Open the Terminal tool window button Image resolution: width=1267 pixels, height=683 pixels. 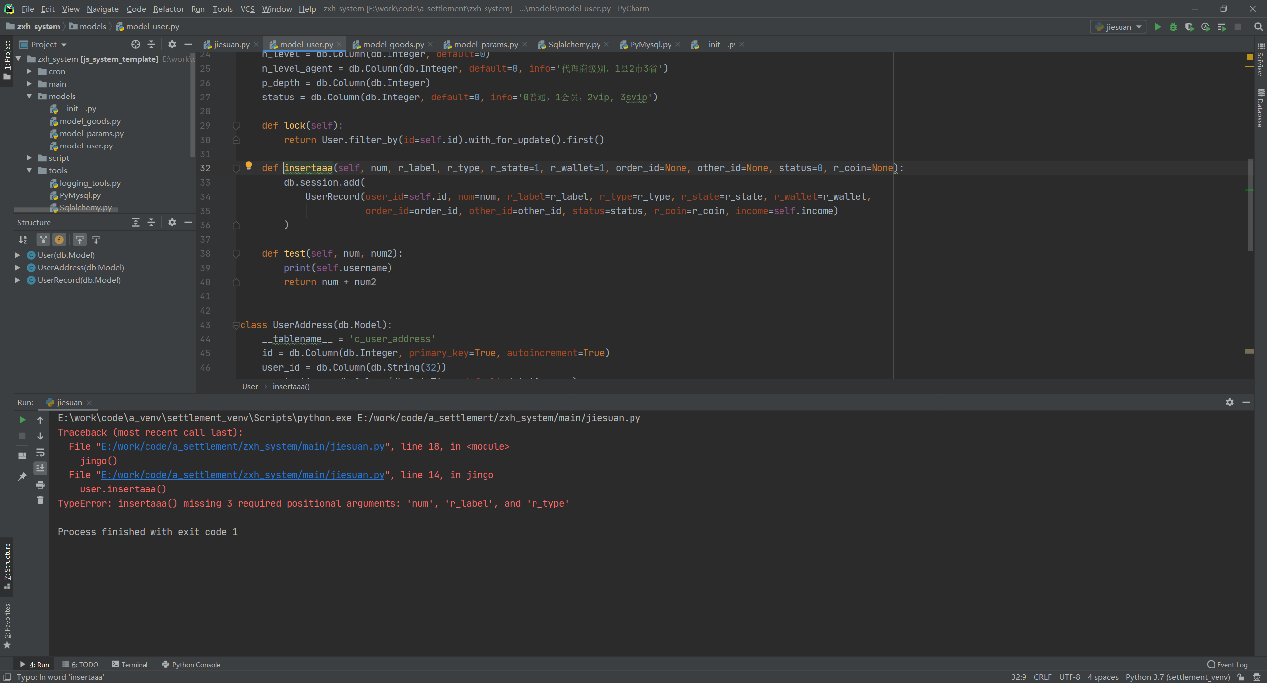pyautogui.click(x=130, y=664)
